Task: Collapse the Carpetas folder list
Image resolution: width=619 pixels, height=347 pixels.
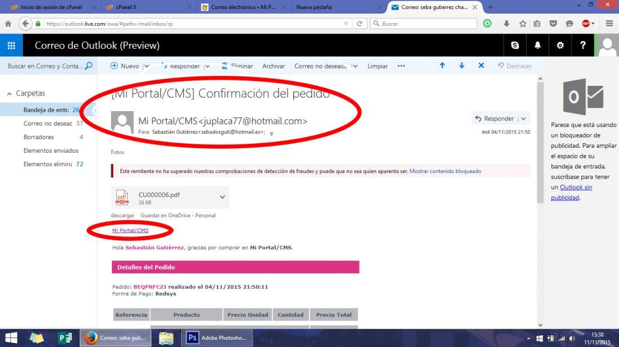Action: click(9, 94)
